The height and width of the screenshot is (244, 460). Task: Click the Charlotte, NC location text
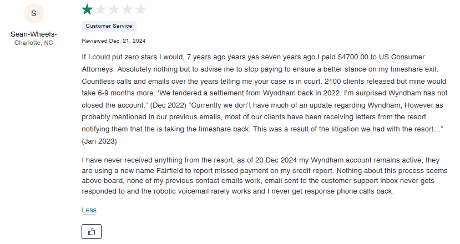coord(33,43)
